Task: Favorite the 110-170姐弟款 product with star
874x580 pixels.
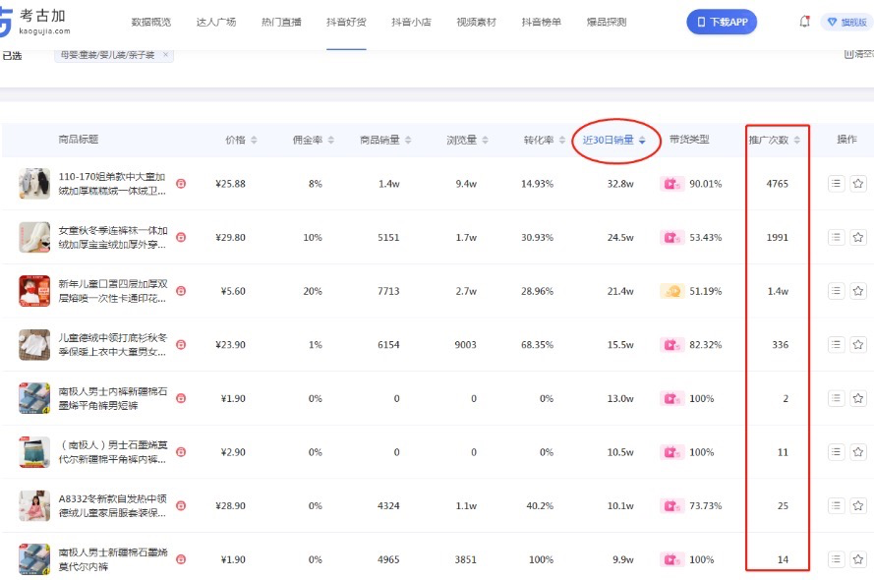Action: tap(858, 183)
